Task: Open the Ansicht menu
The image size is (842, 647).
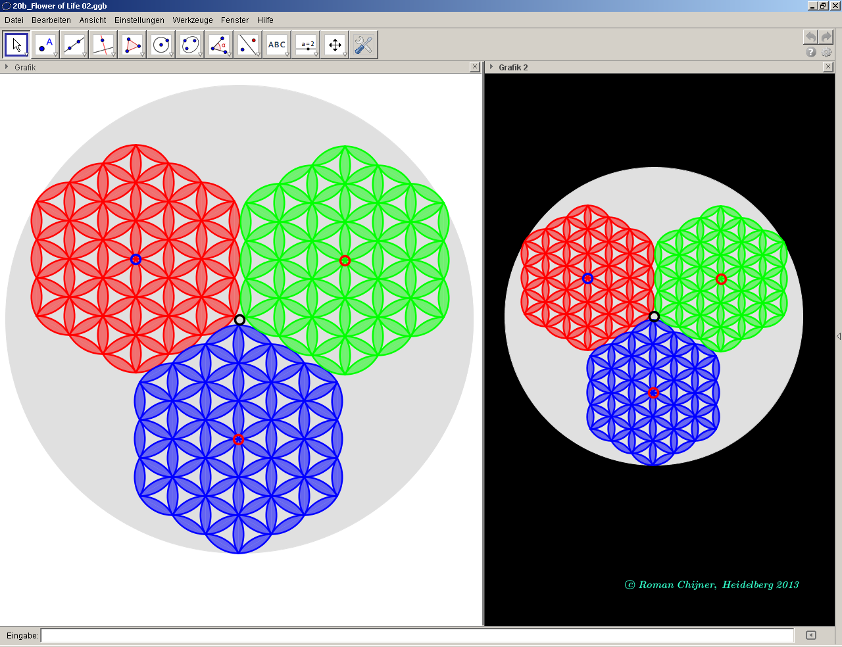Action: [x=93, y=20]
